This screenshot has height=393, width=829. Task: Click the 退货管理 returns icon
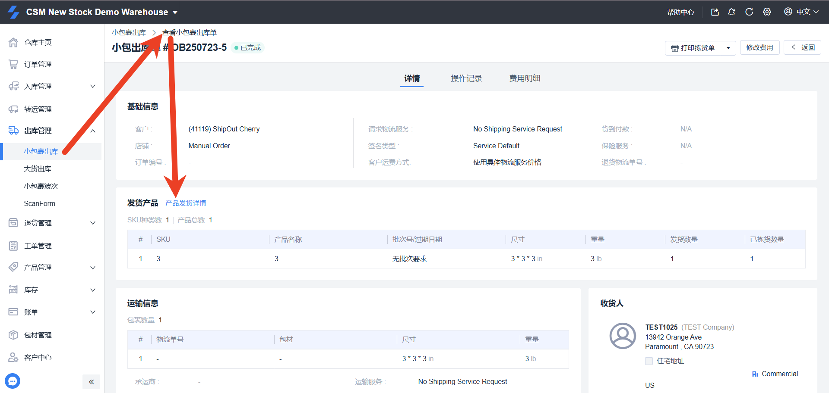click(x=13, y=223)
